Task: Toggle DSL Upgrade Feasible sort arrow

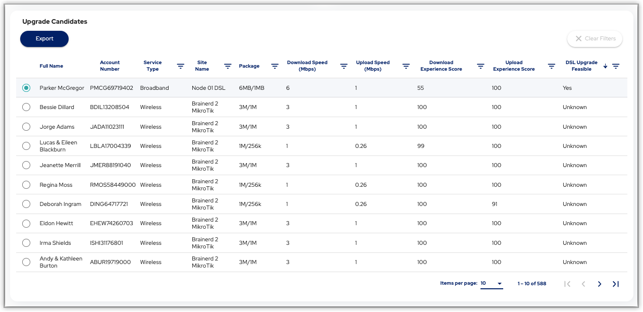Action: (x=605, y=66)
